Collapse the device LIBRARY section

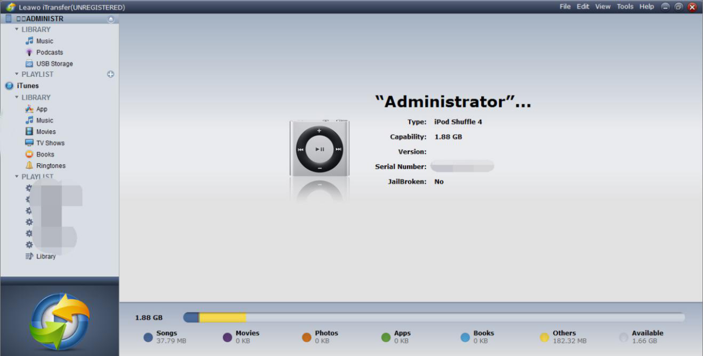click(x=17, y=30)
